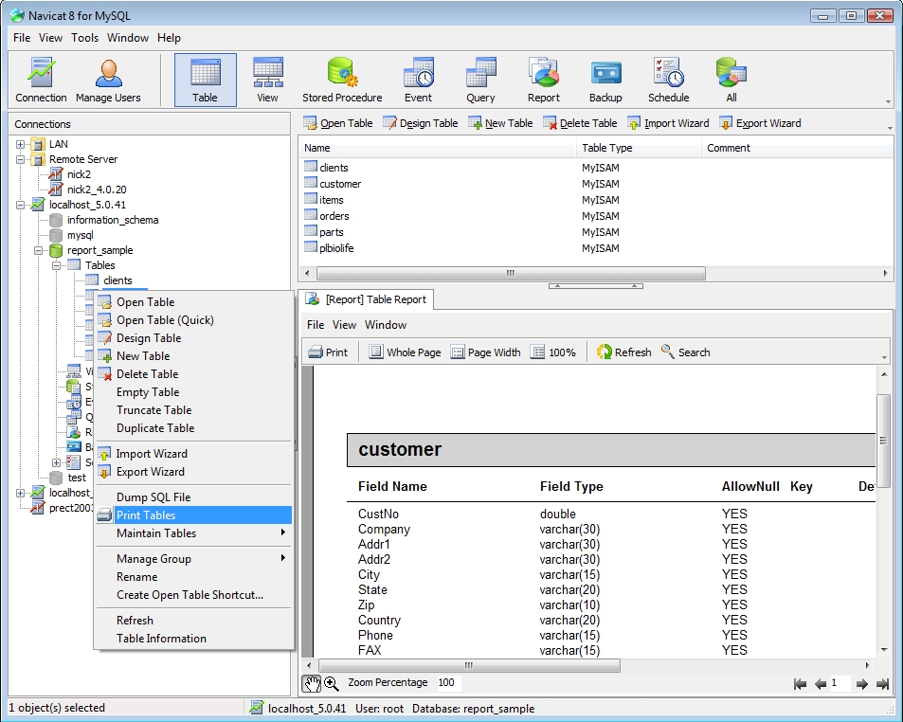Fit report to Page Width
This screenshot has width=903, height=722.
pyautogui.click(x=485, y=352)
